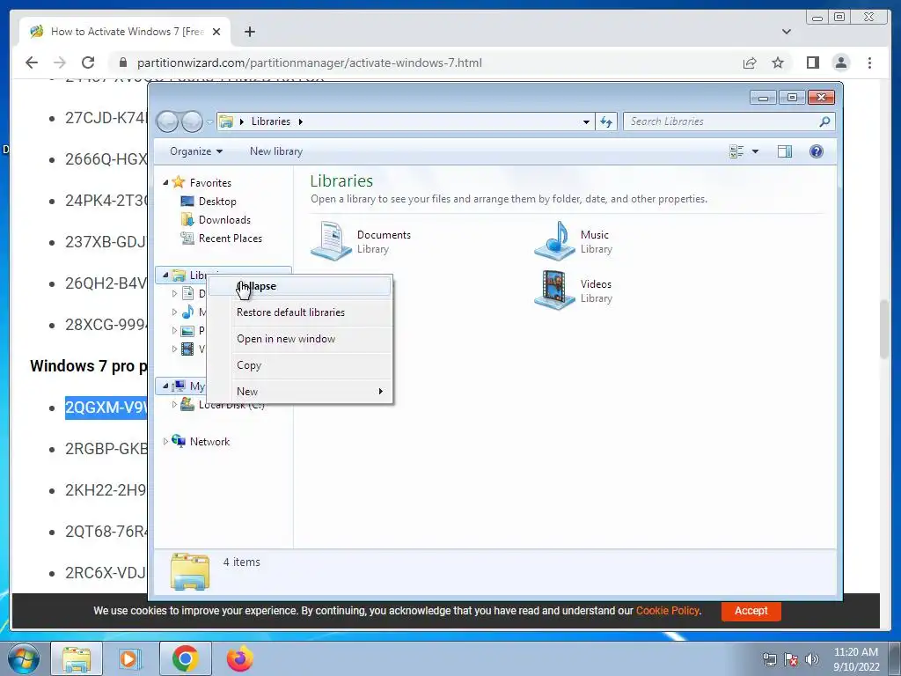Open Organize dropdown menu
901x676 pixels.
(x=196, y=151)
